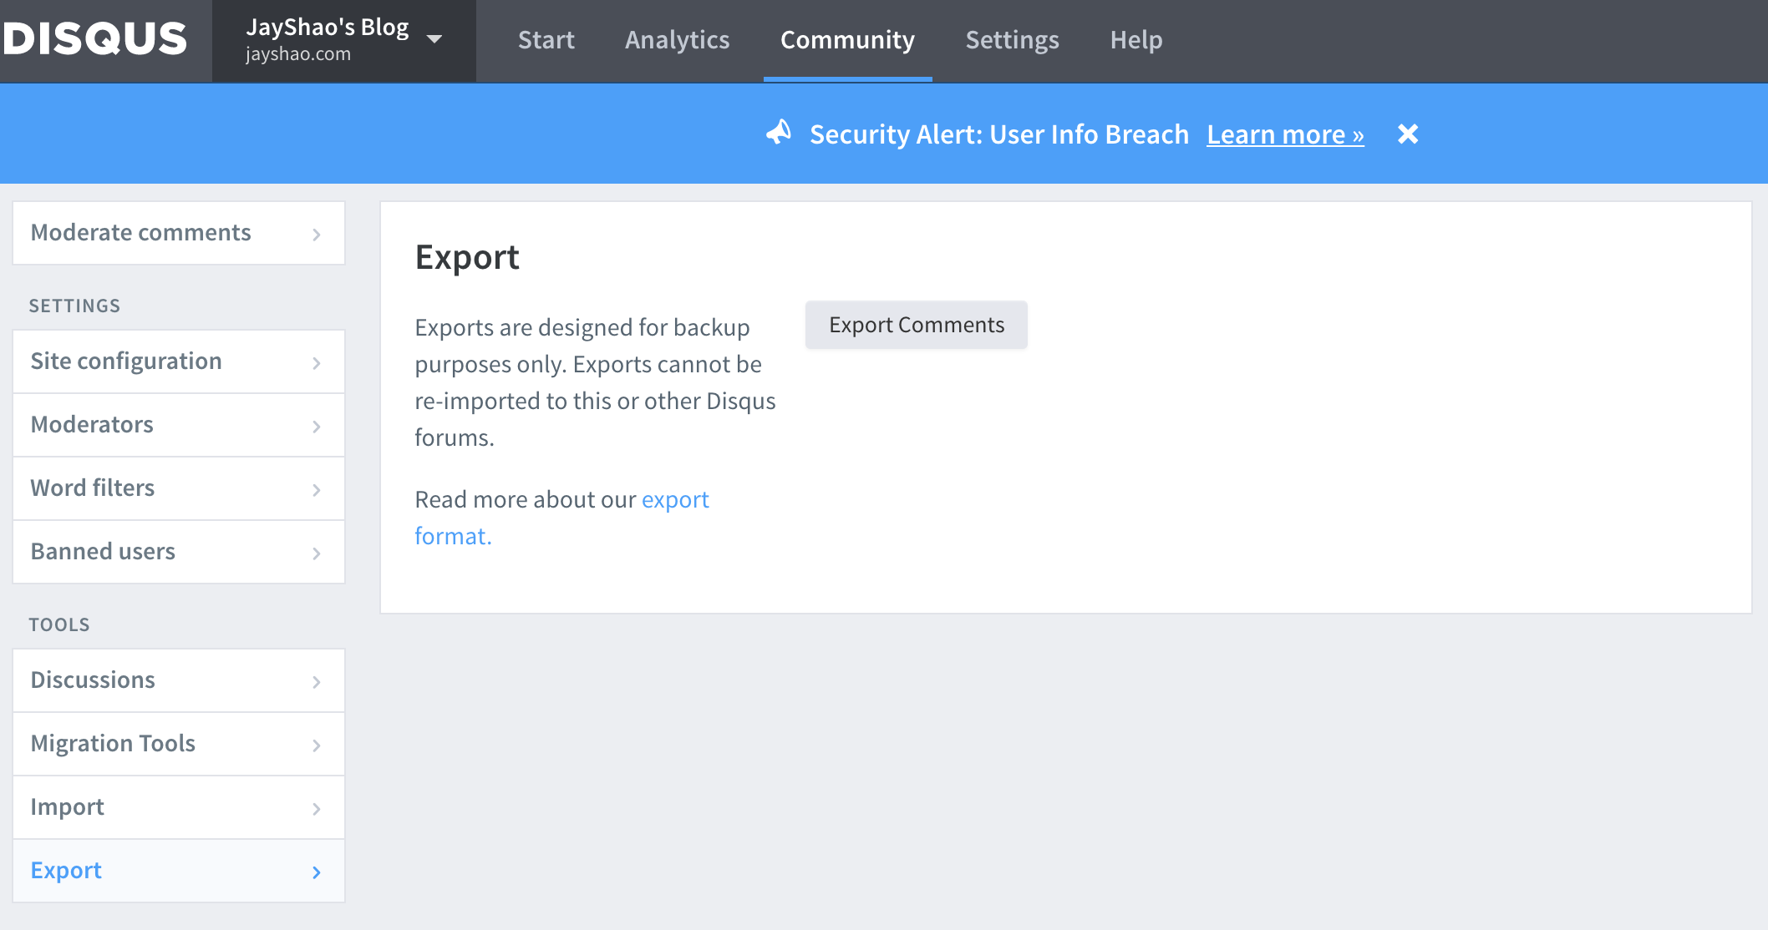Click chevron next to Site configuration
Viewport: 1768px width, 930px height.
(317, 362)
